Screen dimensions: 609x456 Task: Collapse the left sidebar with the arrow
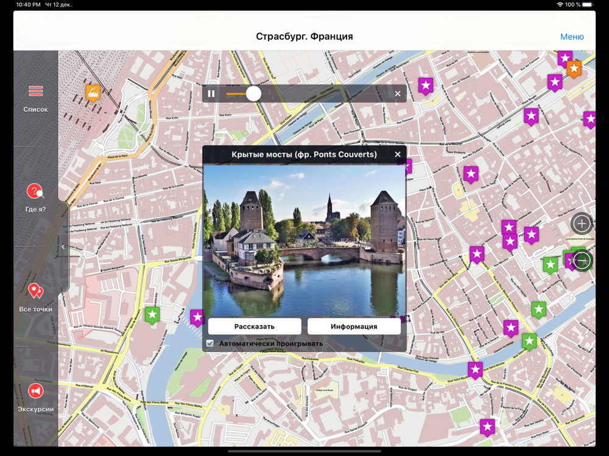coord(63,247)
